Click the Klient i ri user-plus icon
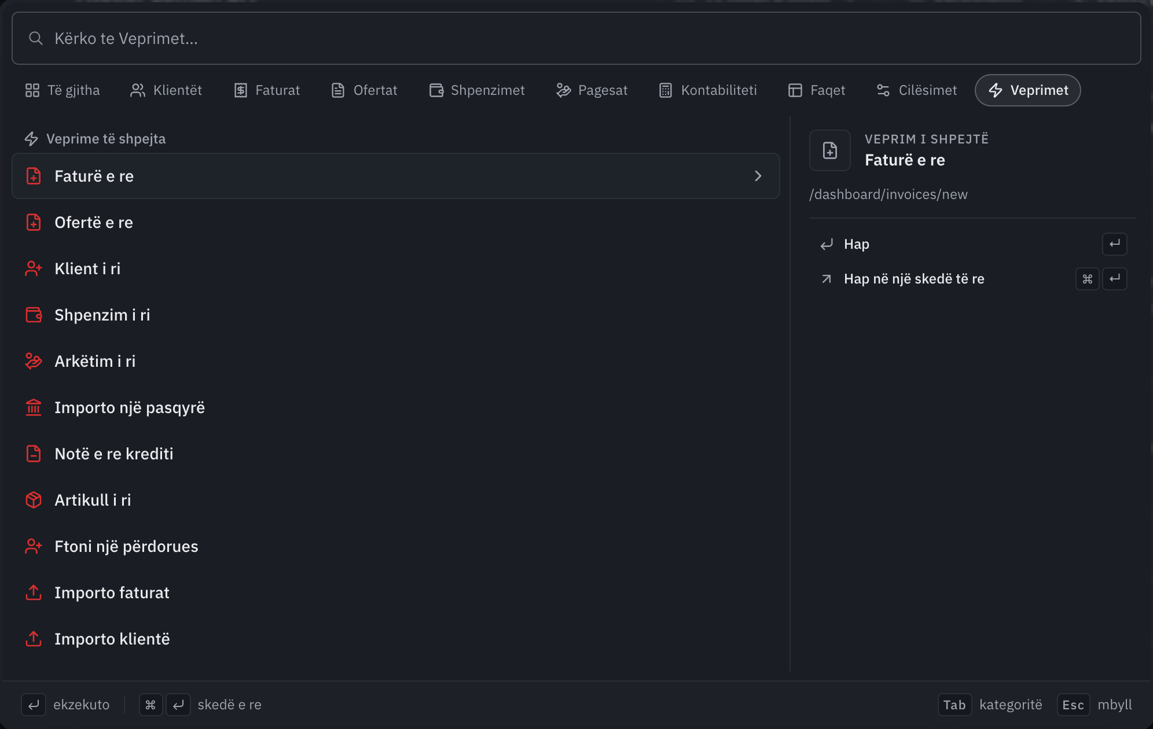This screenshot has height=729, width=1153. click(x=34, y=268)
